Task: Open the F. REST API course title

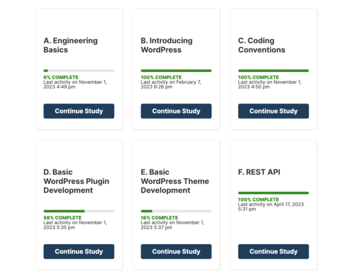Action: [x=259, y=172]
